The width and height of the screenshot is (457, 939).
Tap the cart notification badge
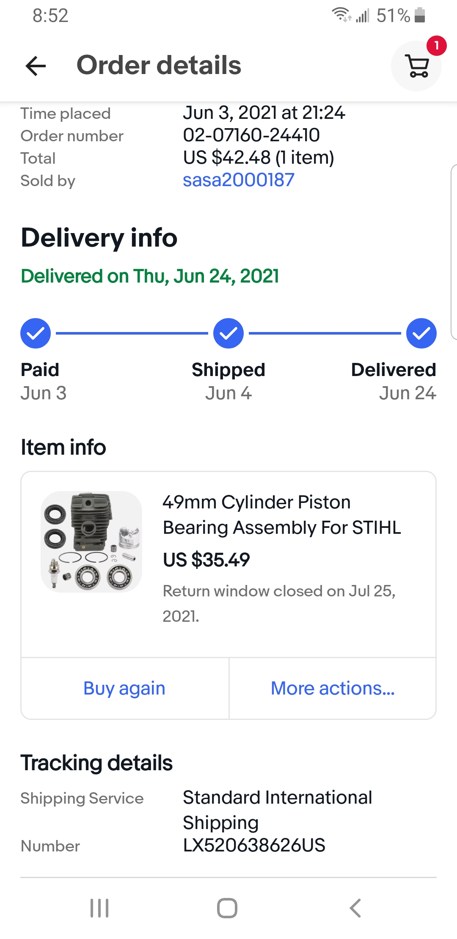click(436, 46)
